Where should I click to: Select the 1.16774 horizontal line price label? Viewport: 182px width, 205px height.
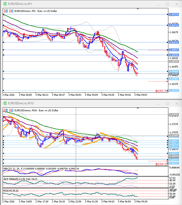pos(174,14)
